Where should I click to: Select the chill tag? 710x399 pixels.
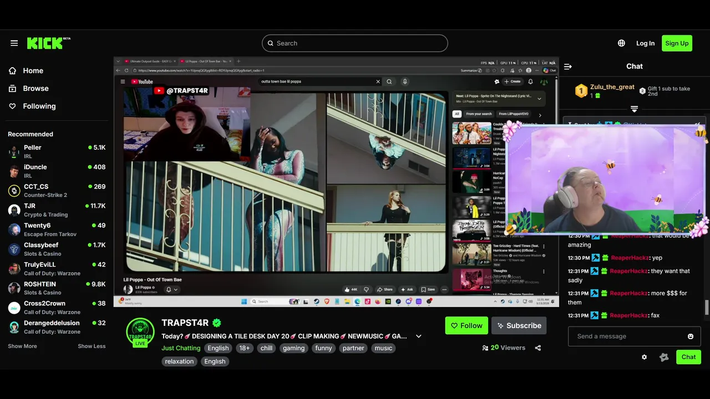pos(266,348)
